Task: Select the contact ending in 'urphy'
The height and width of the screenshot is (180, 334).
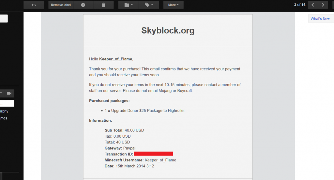Action: point(4,111)
